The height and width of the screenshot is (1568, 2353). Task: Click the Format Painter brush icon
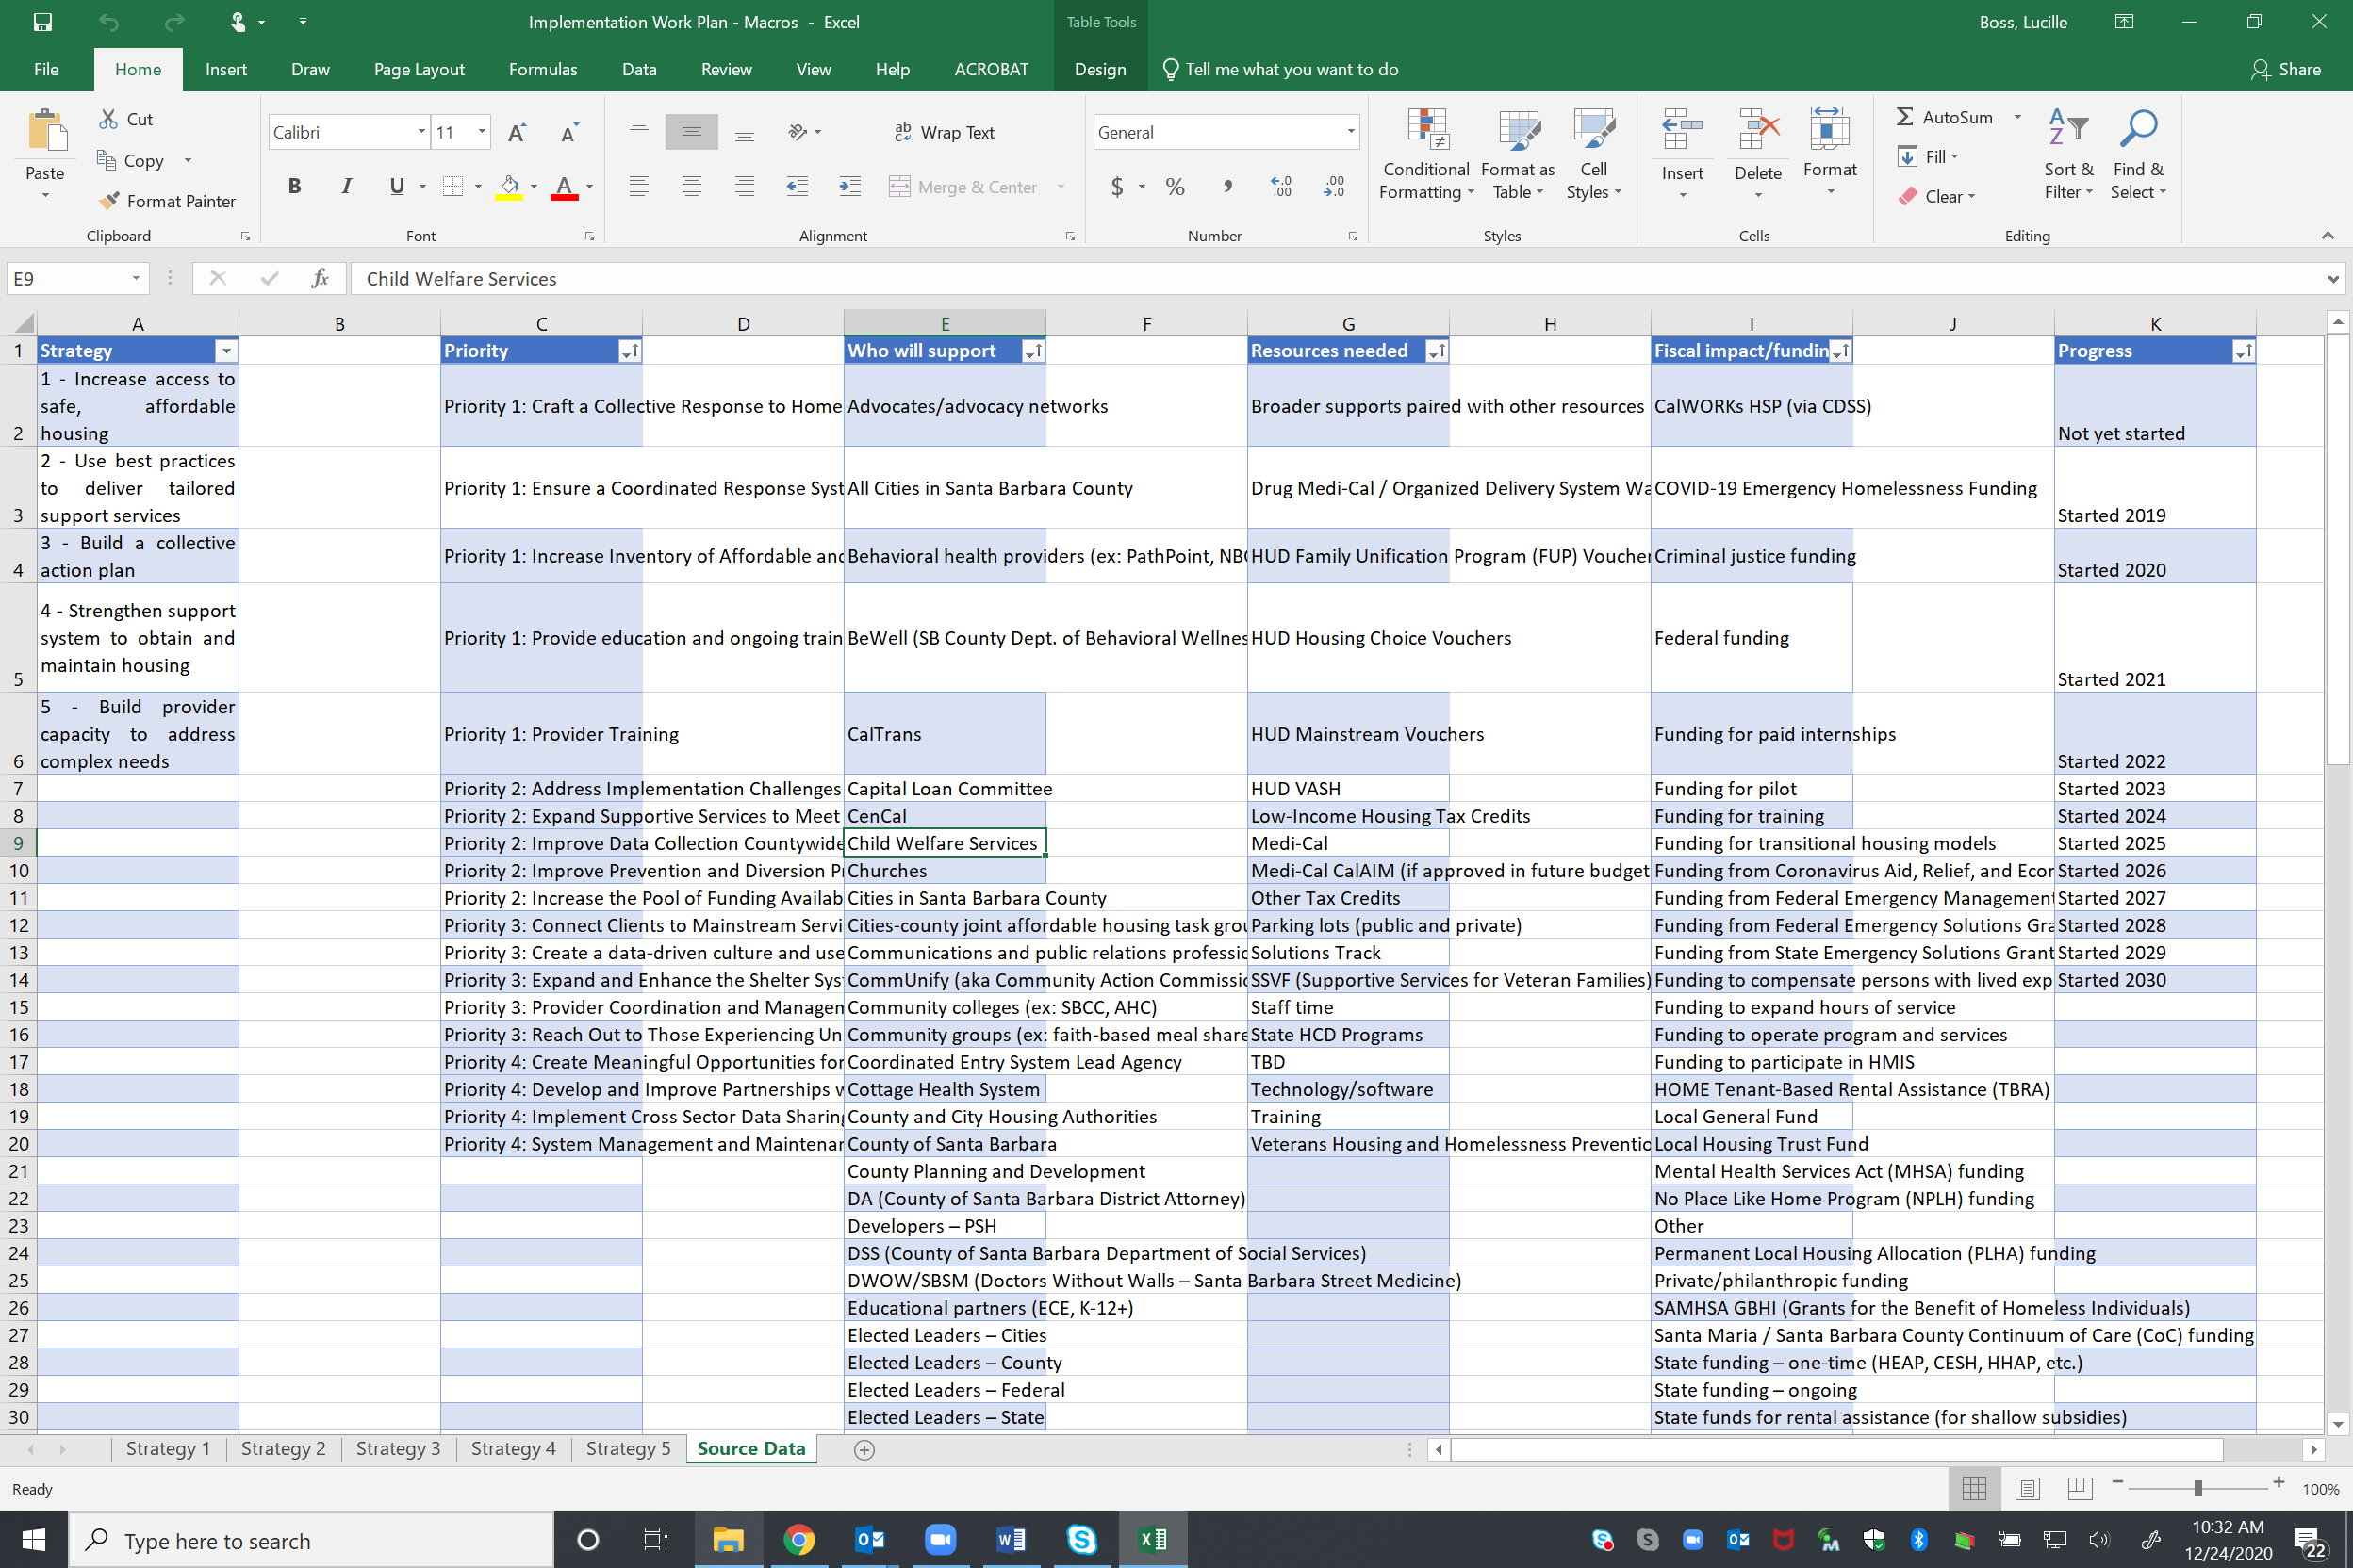point(109,200)
